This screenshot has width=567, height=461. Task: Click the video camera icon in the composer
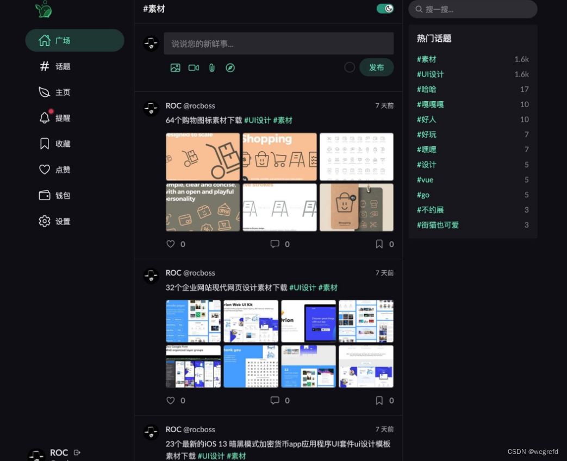click(194, 67)
